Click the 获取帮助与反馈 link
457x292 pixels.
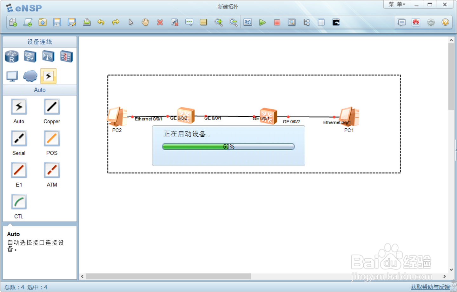coord(430,287)
